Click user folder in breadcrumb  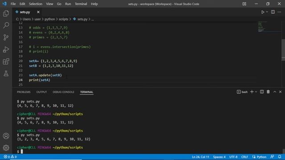tap(37, 19)
